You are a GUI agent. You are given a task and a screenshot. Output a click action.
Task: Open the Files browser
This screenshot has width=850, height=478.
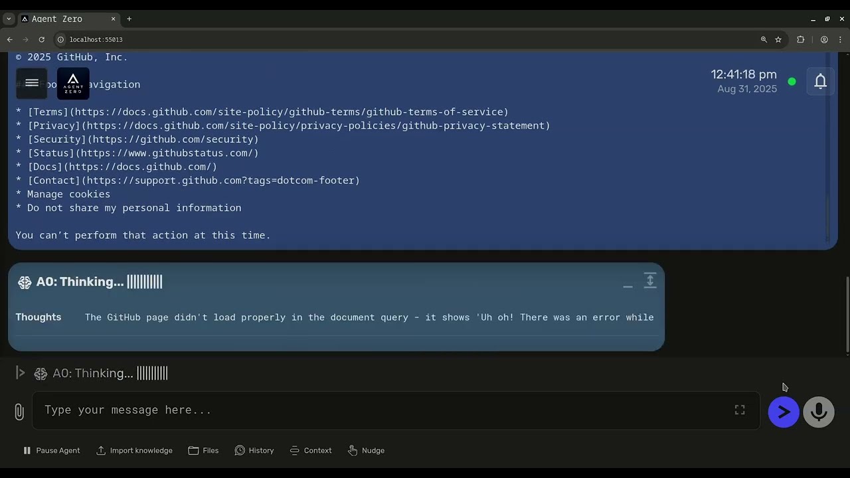[x=203, y=450]
